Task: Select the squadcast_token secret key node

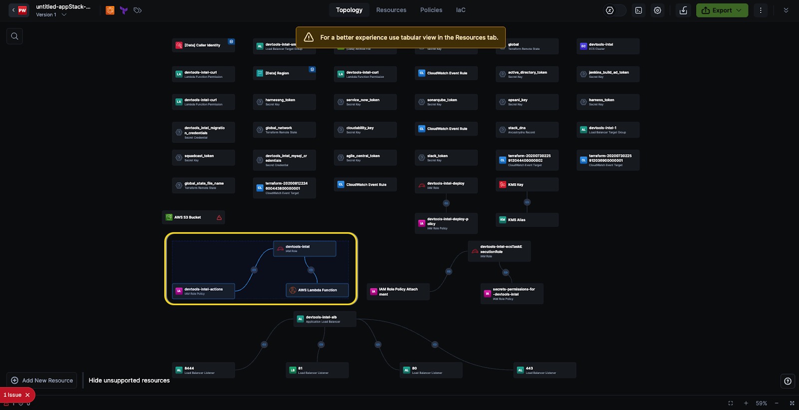Action: [203, 158]
